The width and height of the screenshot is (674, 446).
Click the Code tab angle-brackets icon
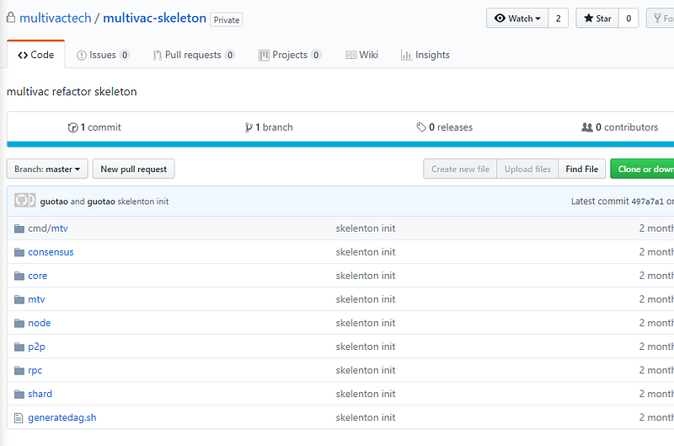(x=23, y=55)
